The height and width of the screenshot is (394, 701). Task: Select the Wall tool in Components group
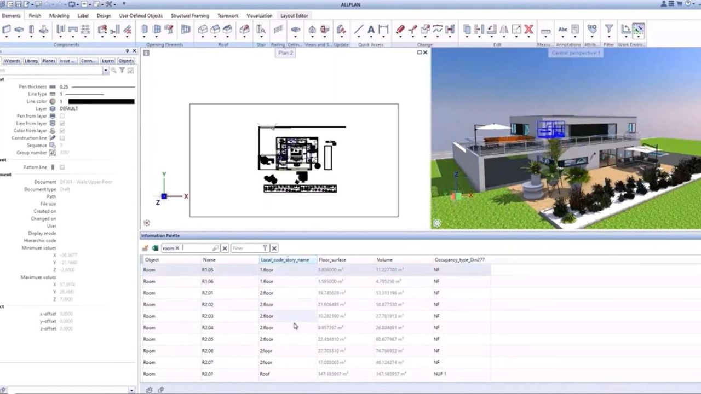click(x=7, y=30)
